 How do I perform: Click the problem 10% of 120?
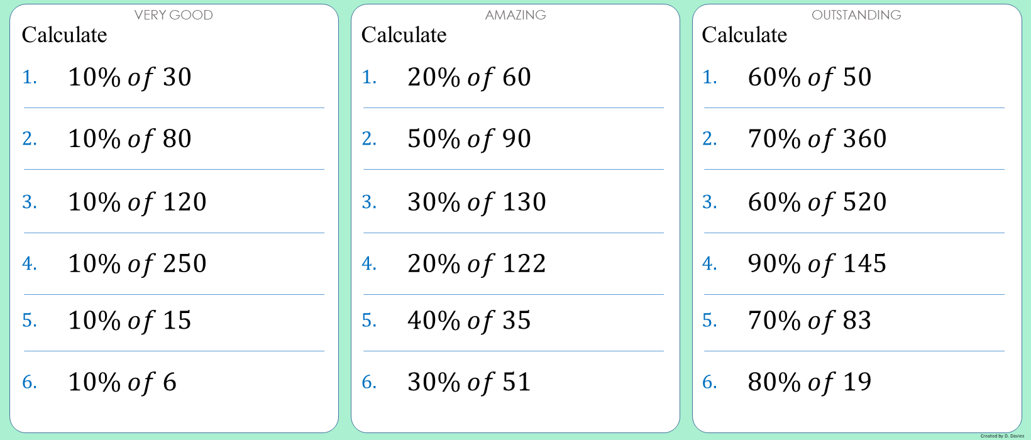point(137,202)
